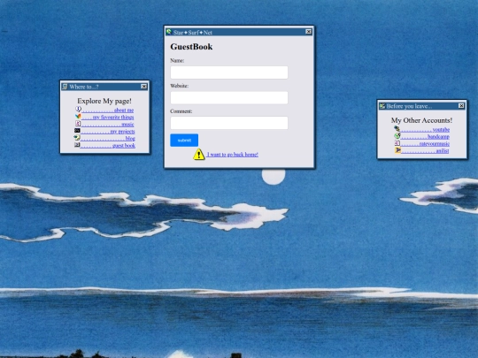Screen dimensions: 478x358
Task: Click the Before you leave title bar icon
Action: pyautogui.click(x=382, y=106)
